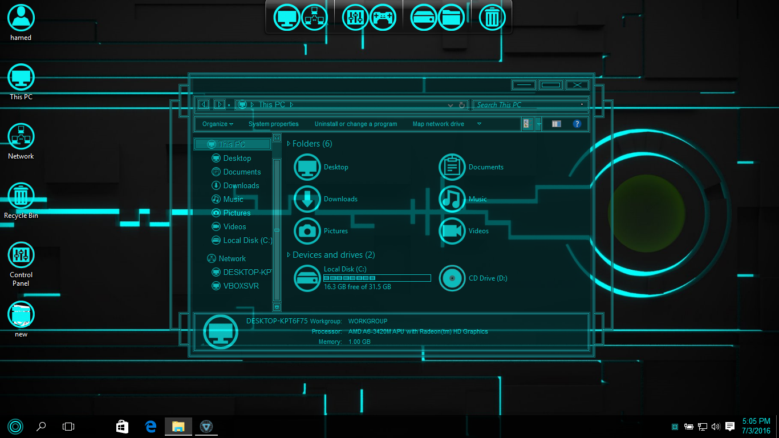Select the CD Drive (D:) icon
Viewport: 779px width, 438px height.
[x=452, y=278]
